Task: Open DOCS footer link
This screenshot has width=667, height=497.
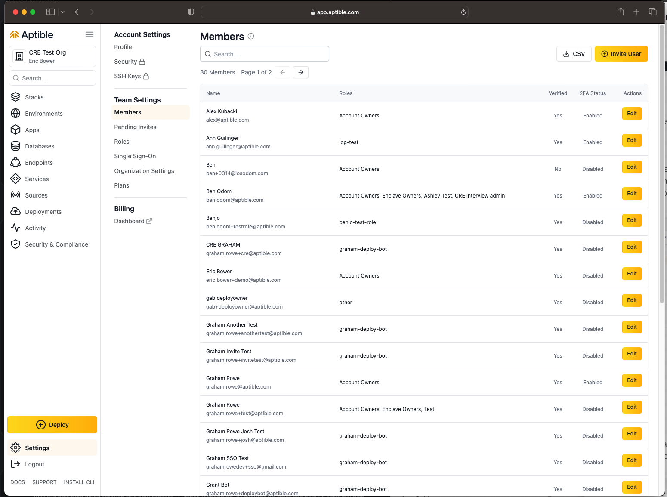Action: click(x=18, y=482)
